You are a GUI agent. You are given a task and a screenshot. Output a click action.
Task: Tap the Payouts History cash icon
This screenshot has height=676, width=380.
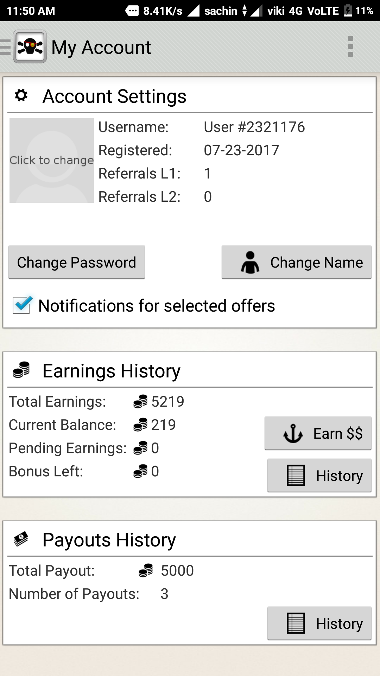pyautogui.click(x=21, y=539)
